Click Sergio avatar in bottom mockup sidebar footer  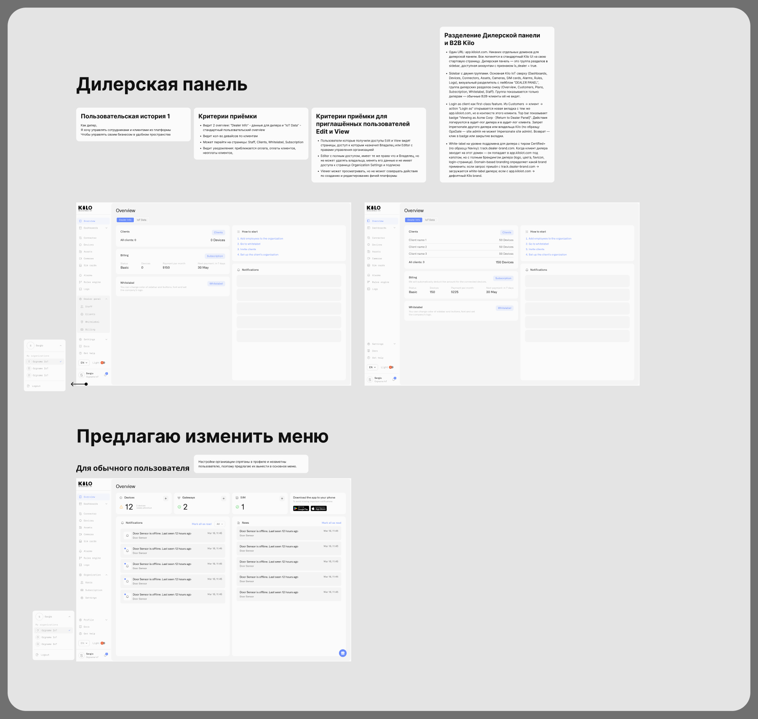coord(82,655)
